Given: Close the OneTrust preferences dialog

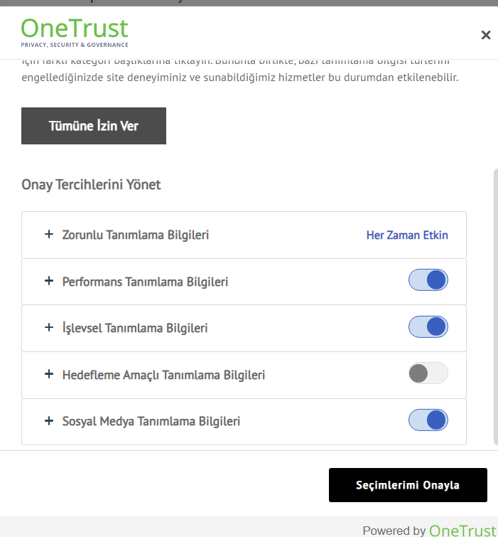Looking at the screenshot, I should coord(486,35).
